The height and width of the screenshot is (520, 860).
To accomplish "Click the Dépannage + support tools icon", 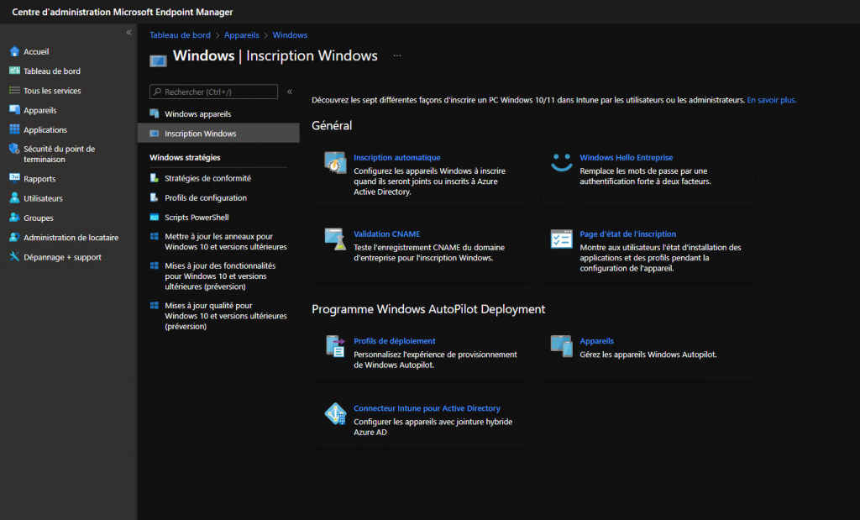I will [x=15, y=256].
